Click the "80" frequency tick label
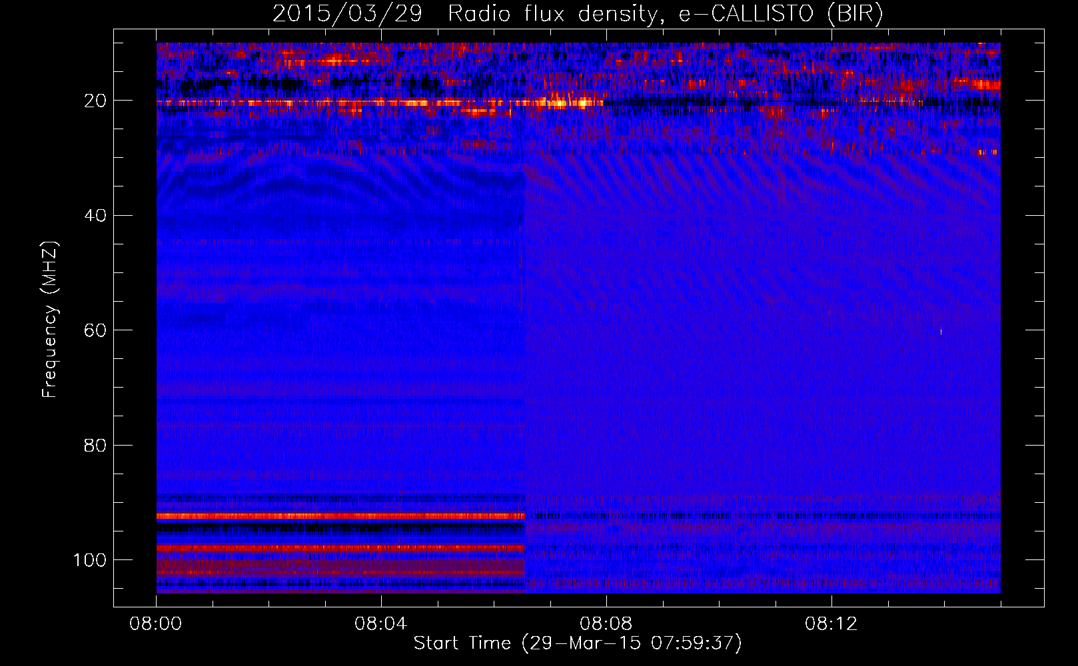This screenshot has width=1078, height=666. click(x=95, y=445)
